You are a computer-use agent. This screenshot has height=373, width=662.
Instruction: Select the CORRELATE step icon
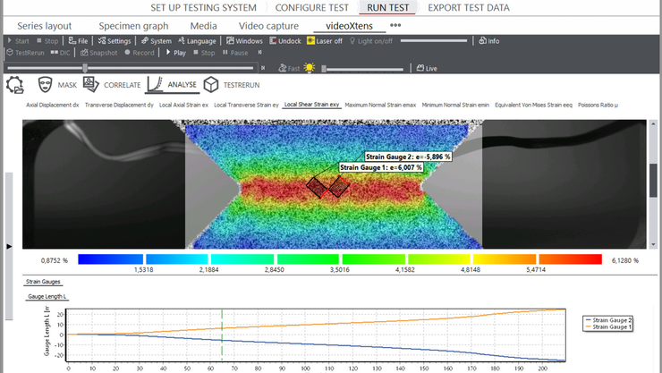coord(90,84)
